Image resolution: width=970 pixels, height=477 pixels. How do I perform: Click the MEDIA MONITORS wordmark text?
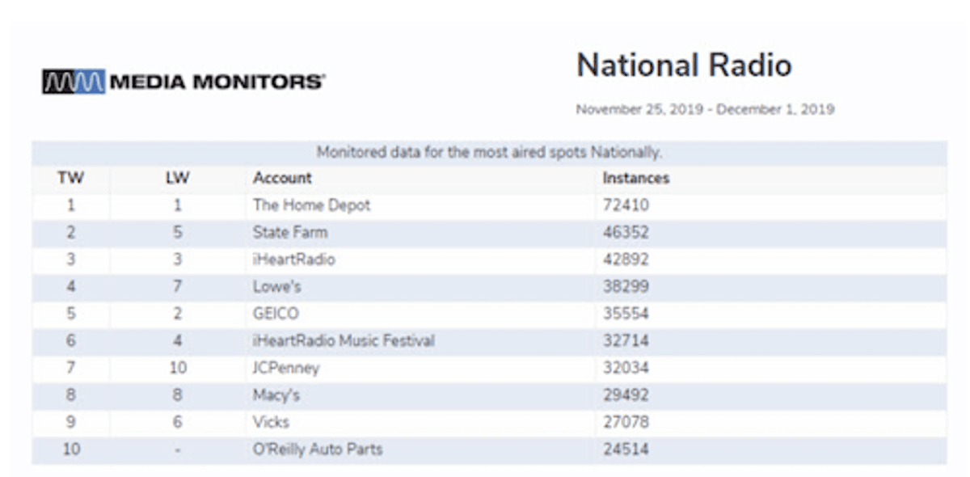click(217, 82)
